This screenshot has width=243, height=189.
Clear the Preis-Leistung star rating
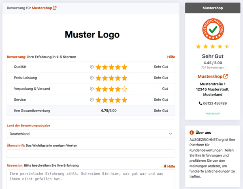[x=92, y=78]
